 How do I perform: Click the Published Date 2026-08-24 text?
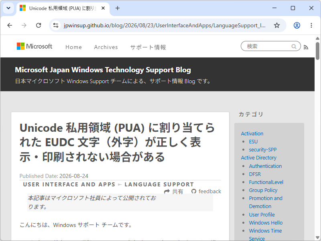(x=54, y=176)
